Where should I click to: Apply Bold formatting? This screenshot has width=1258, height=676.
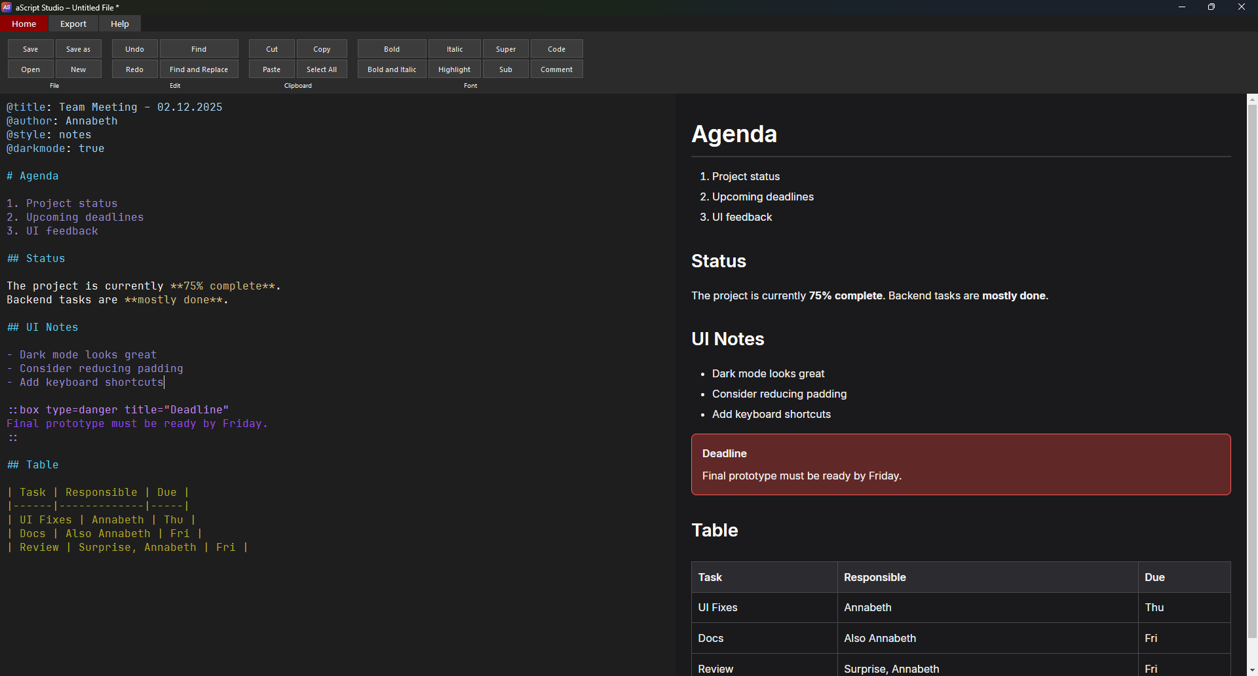391,48
